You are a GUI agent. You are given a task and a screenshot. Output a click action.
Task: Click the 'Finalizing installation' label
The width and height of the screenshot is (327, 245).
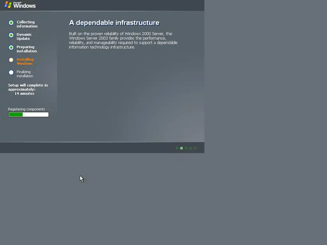click(25, 74)
